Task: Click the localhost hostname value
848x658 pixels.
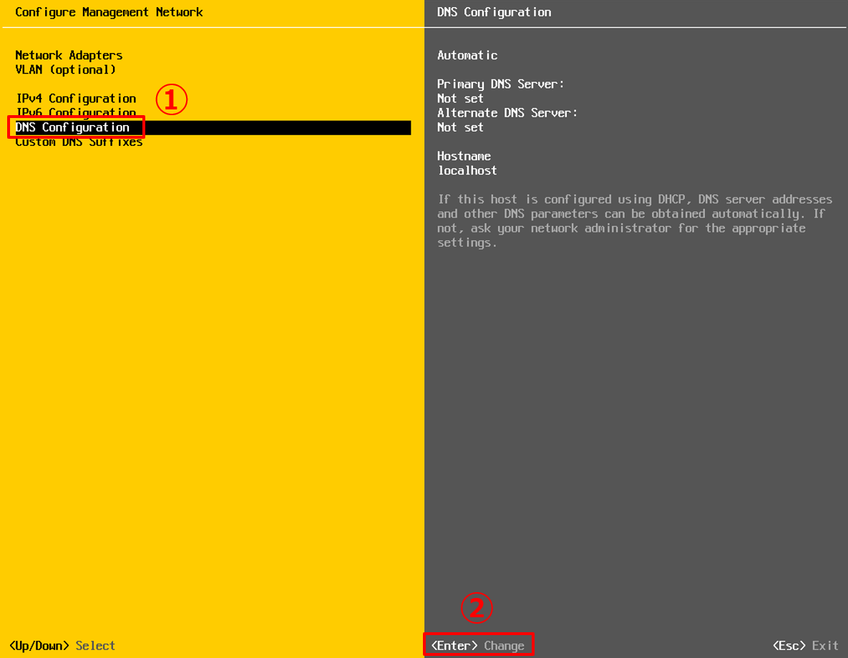Action: 467,170
